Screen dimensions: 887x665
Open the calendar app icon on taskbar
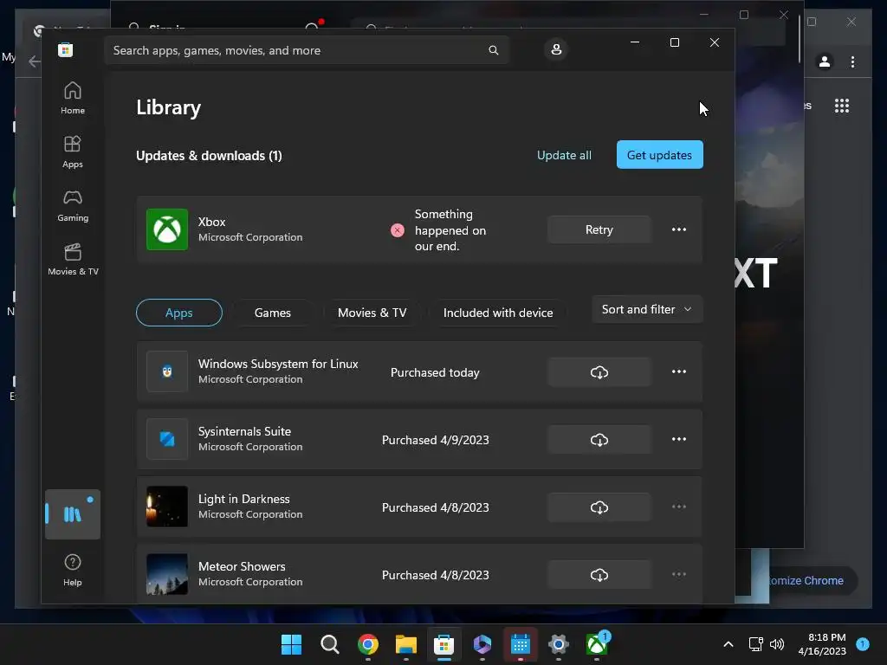(x=520, y=644)
